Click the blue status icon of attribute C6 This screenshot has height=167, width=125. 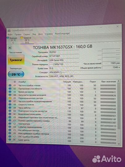[x=10, y=133]
